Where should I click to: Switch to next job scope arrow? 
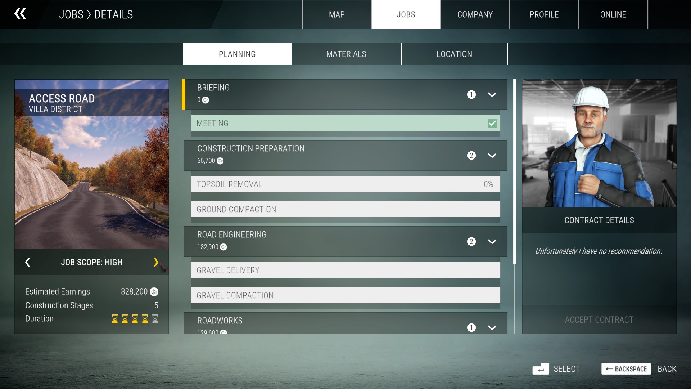(155, 262)
